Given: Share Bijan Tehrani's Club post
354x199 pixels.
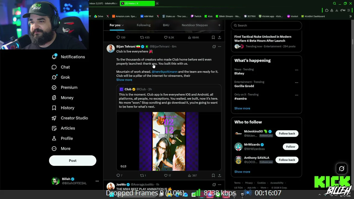Looking at the screenshot, I should (x=219, y=176).
